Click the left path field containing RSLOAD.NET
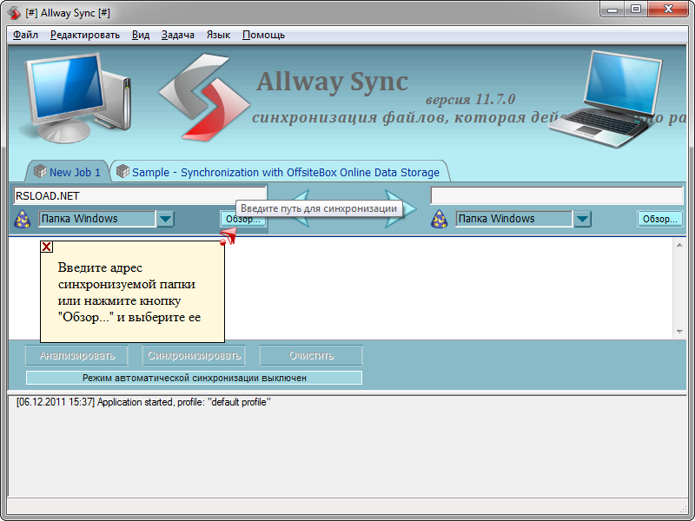This screenshot has height=521, width=695. 140,195
